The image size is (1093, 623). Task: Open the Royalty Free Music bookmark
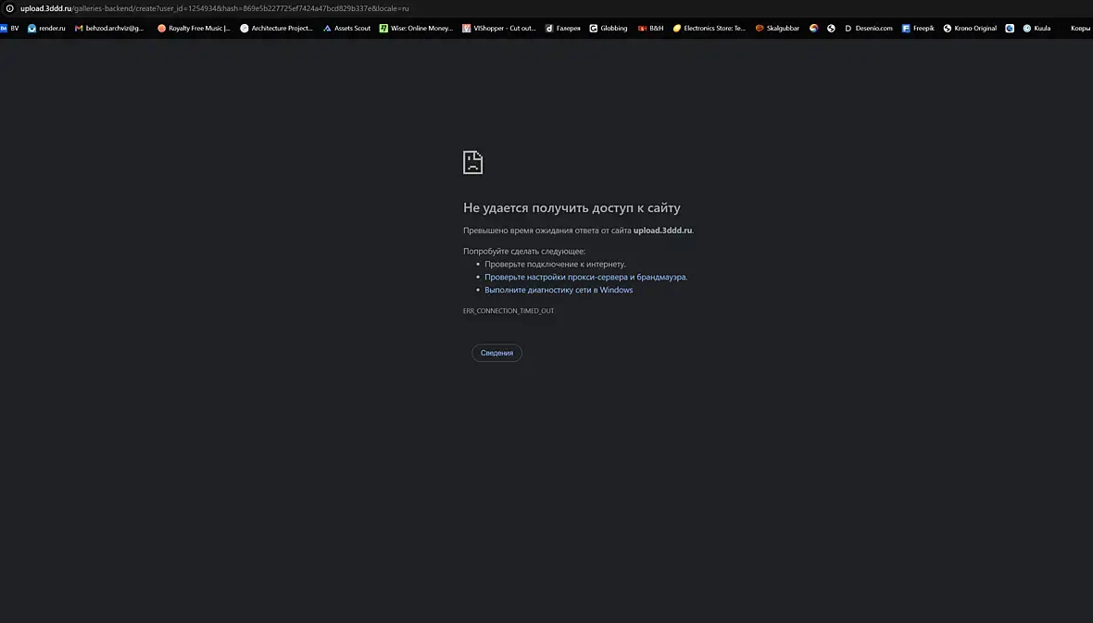click(x=194, y=29)
